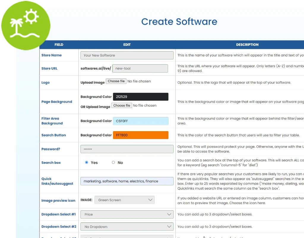Click the Store Name field label
This screenshot has width=304, height=238.
click(x=52, y=55)
